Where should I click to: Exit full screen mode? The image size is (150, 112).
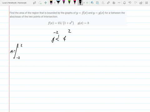click(x=147, y=3)
